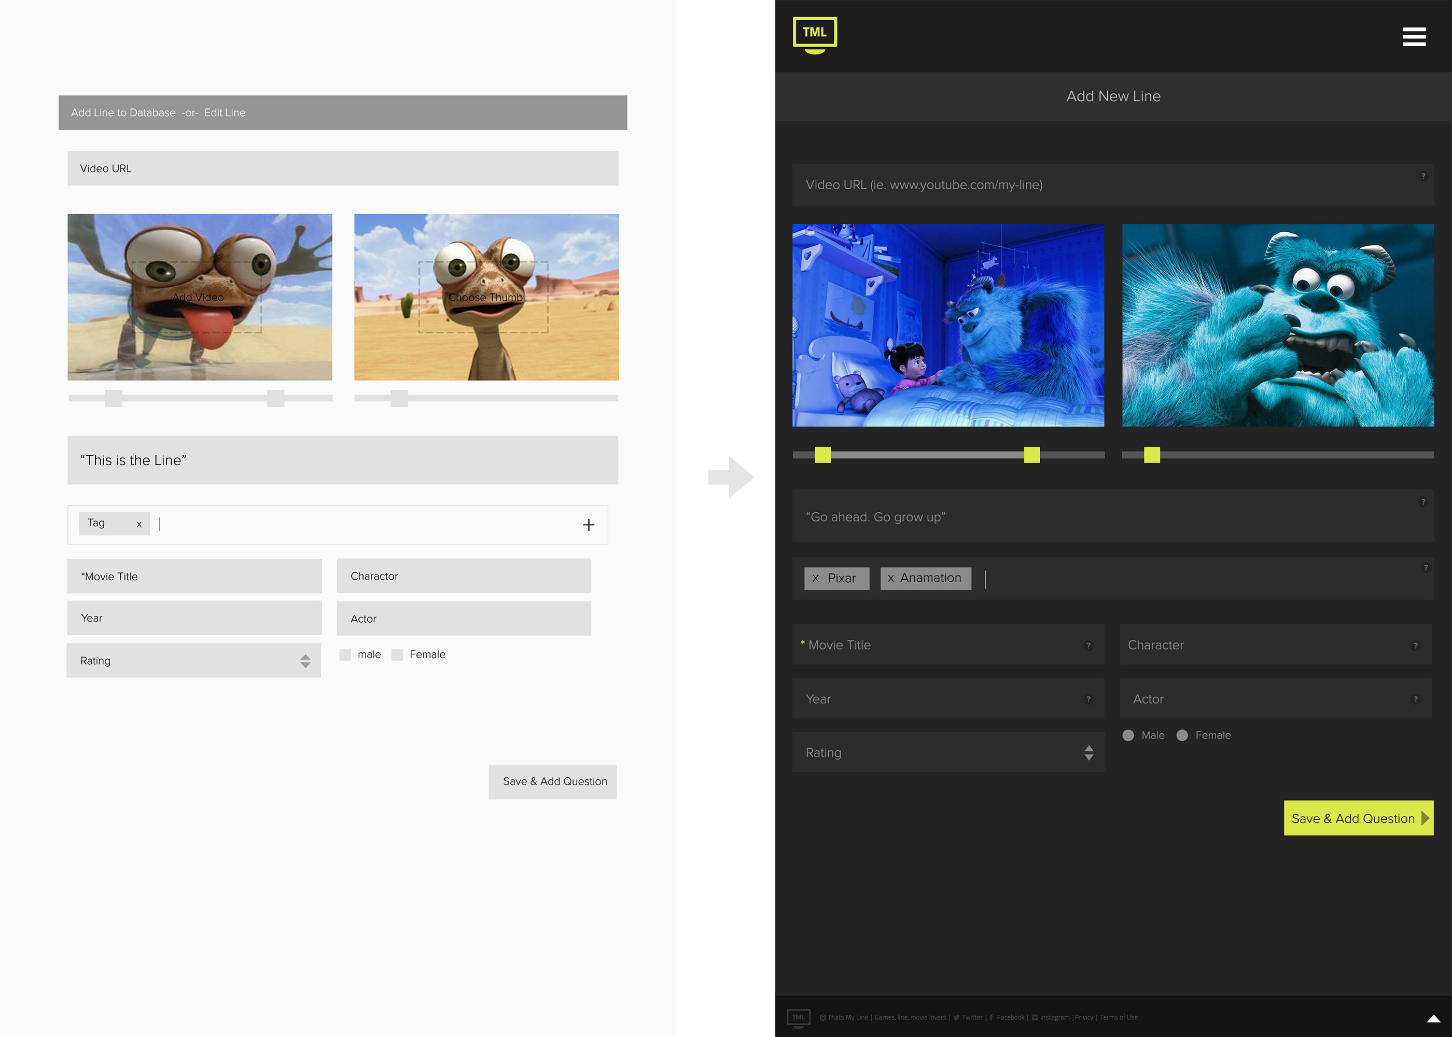The width and height of the screenshot is (1452, 1037).
Task: Click the help icon on the dark Year field
Action: coord(1088,699)
